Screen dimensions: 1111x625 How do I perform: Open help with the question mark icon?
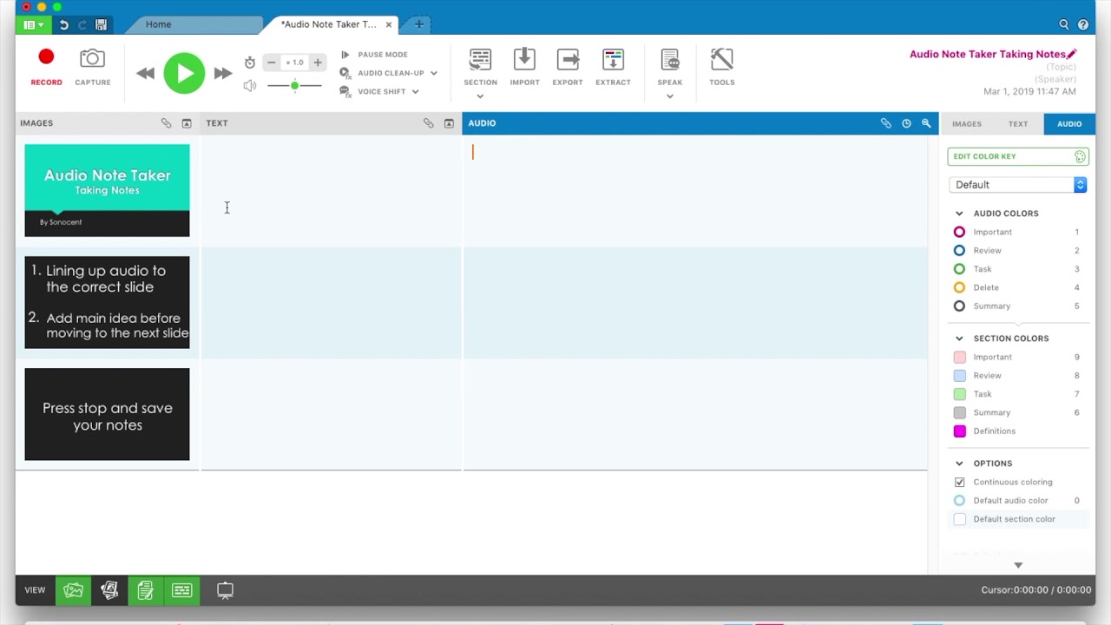(1083, 24)
